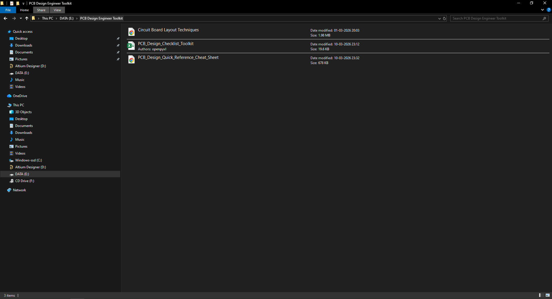This screenshot has width=552, height=299.
Task: Click the New Folder icon in the title bar
Action: 18,3
